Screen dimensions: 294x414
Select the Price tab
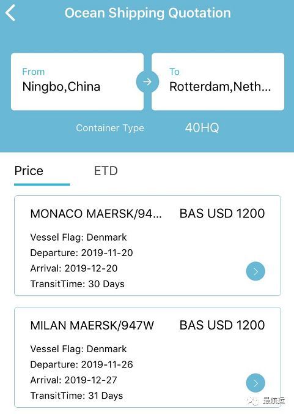[29, 171]
